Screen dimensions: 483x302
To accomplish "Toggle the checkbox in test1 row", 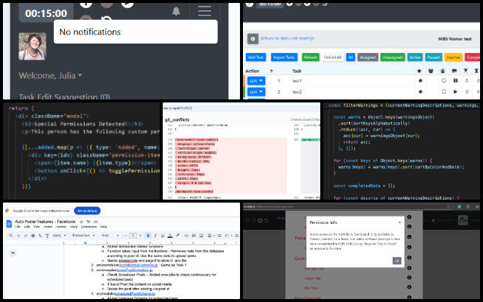I will click(x=443, y=81).
